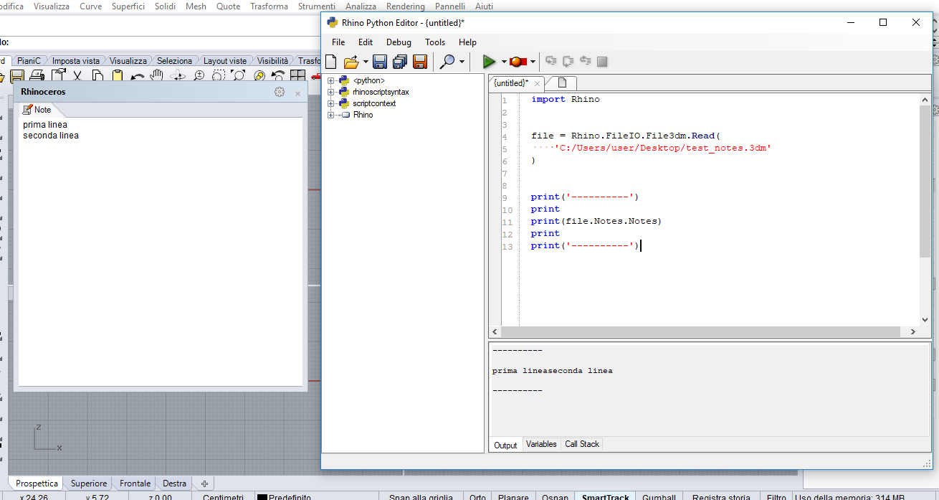Screen dimensions: 939x500
Task: Open the Help menu in Python Editor
Action: pyautogui.click(x=467, y=42)
